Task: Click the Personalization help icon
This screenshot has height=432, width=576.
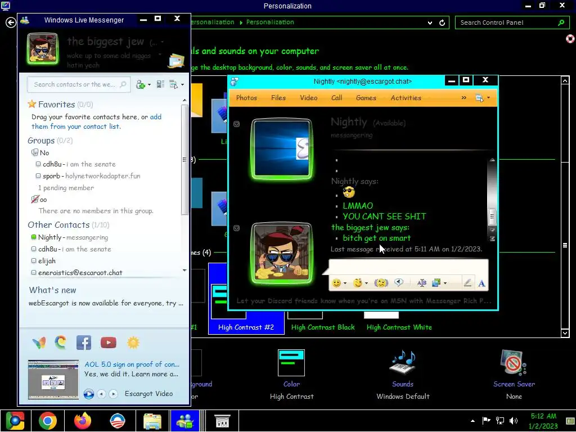Action: [x=570, y=39]
